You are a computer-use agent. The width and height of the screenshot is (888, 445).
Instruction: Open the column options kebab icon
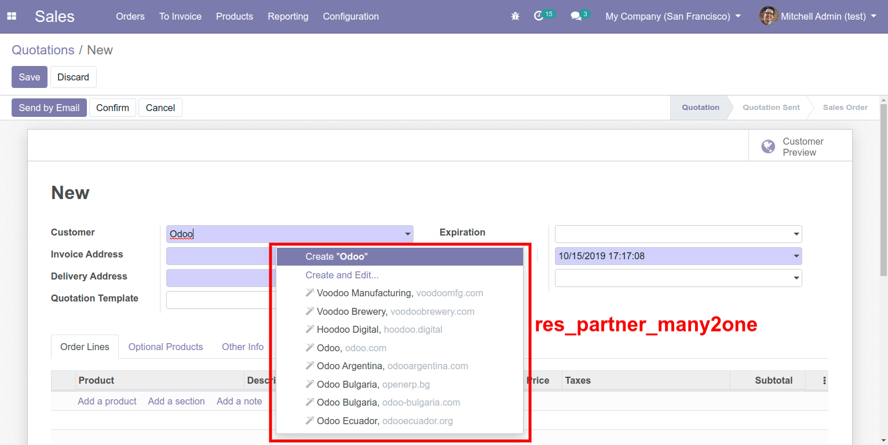824,381
